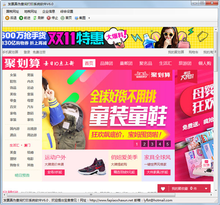Viewport: 220px width, 205px height.
Task: Open the 购物卡 category
Action: point(15,165)
